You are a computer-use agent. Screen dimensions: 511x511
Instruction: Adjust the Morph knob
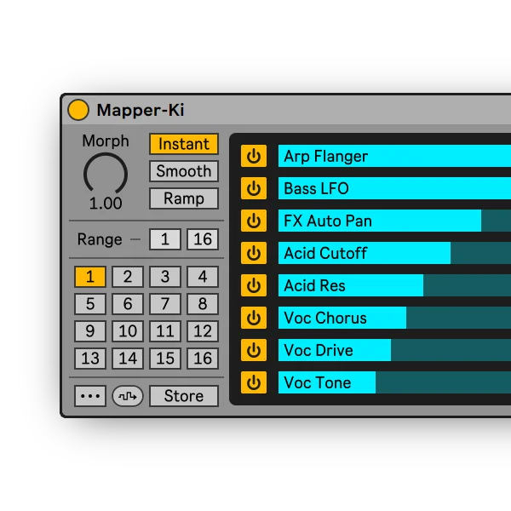[x=106, y=175]
